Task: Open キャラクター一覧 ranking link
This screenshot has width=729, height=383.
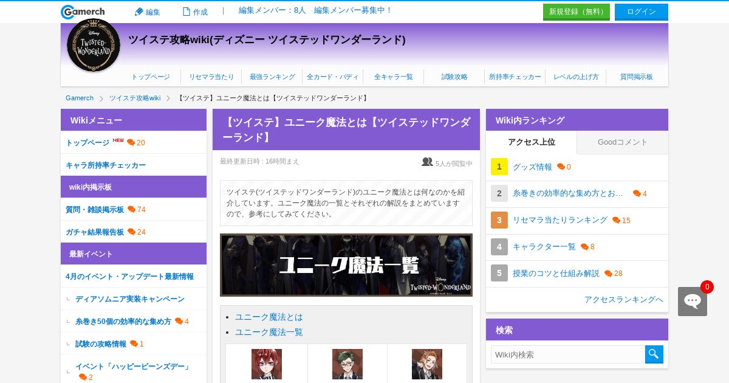Action: click(x=544, y=247)
